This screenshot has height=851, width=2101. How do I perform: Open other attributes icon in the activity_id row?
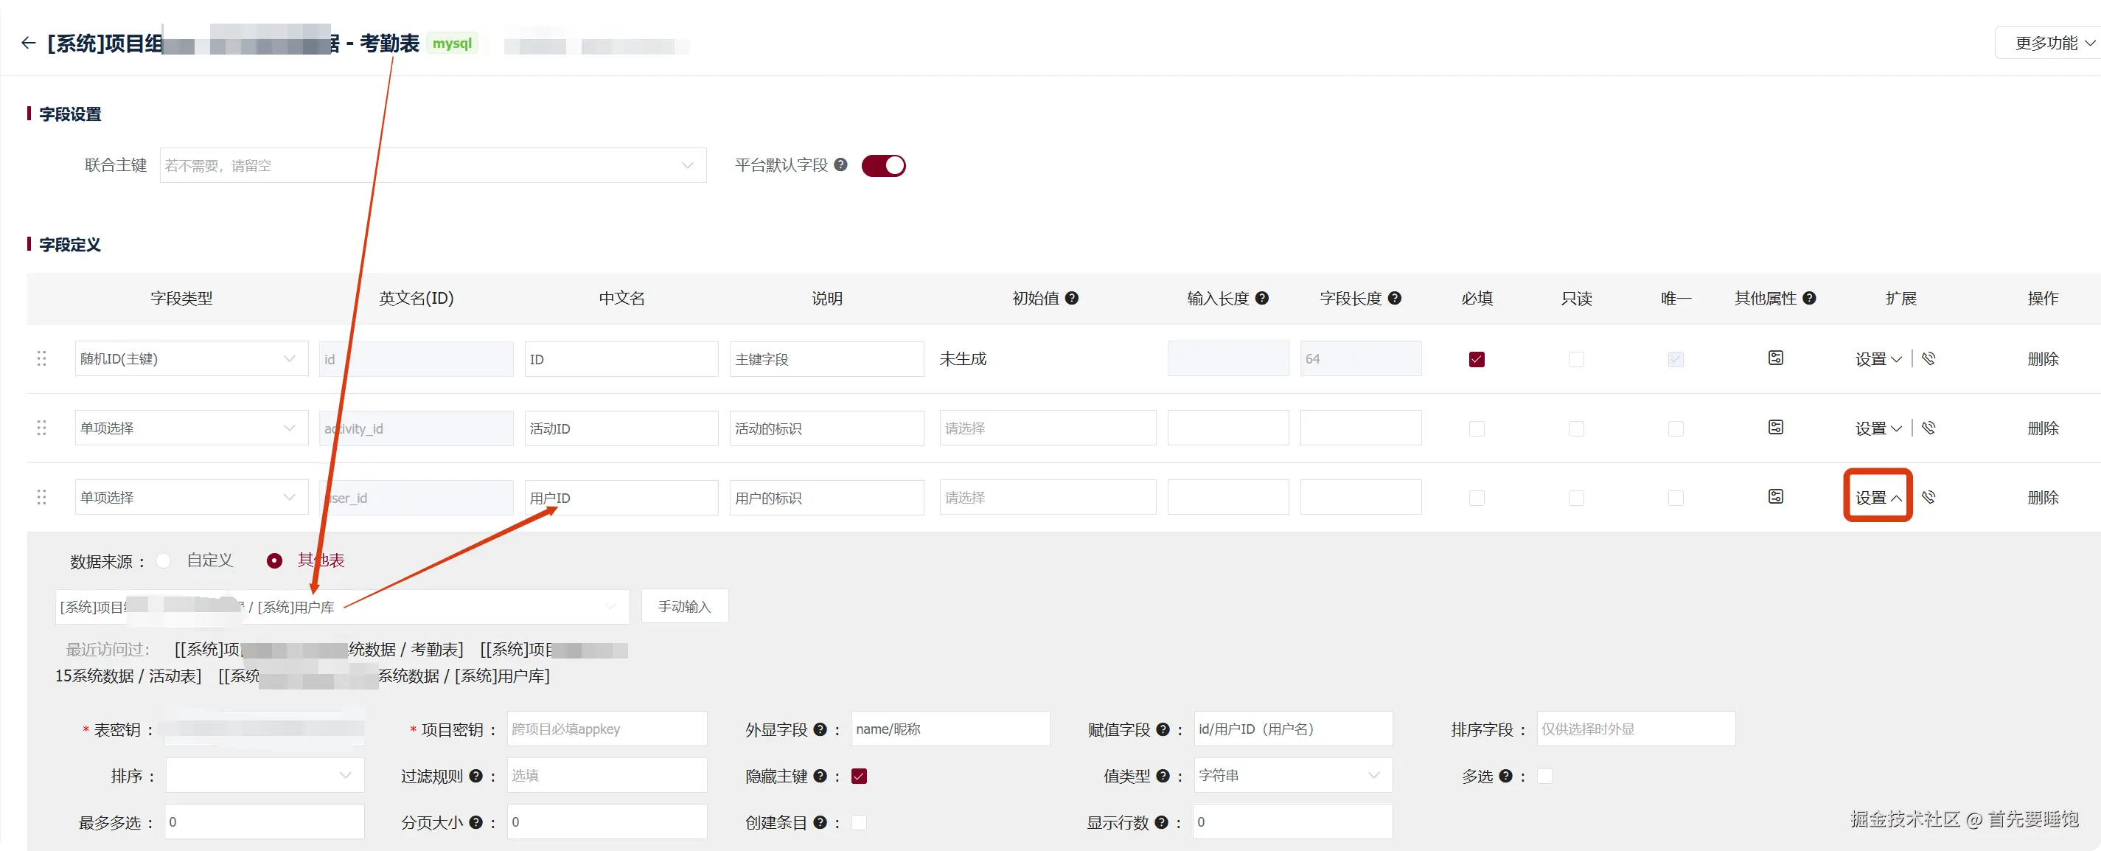(x=1776, y=428)
